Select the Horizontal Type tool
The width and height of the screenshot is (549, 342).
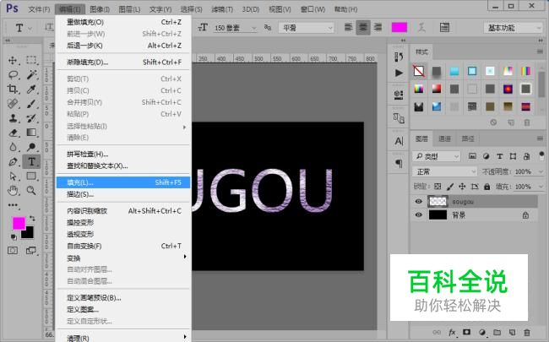(x=31, y=162)
